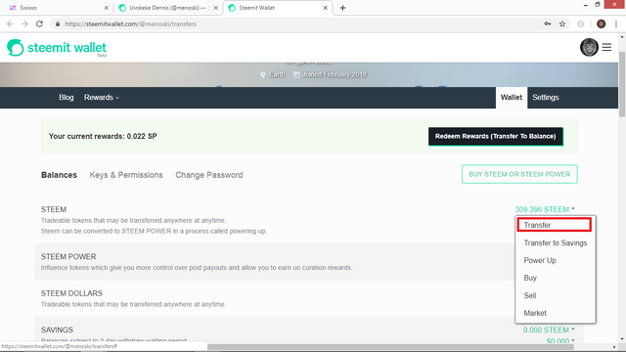The height and width of the screenshot is (352, 626).
Task: Close the Steemit Wallet tab
Action: tap(326, 8)
